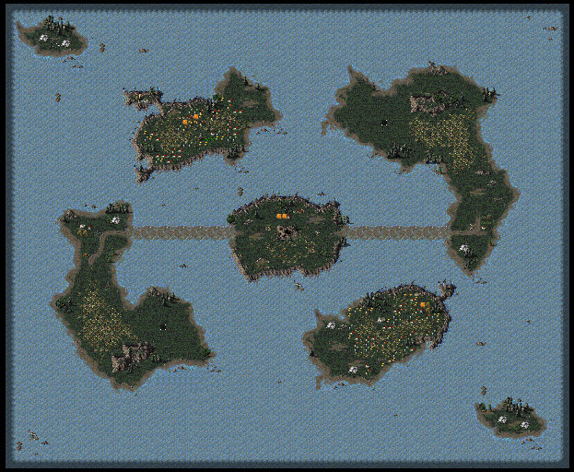Click the right bridge east of central island
The width and height of the screenshot is (574, 472).
(x=396, y=232)
